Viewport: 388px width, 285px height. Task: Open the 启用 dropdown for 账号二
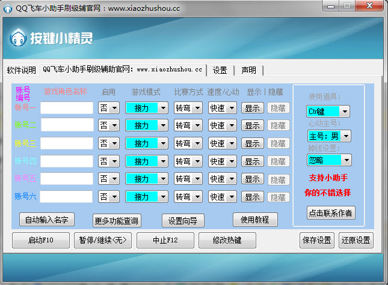pos(109,125)
